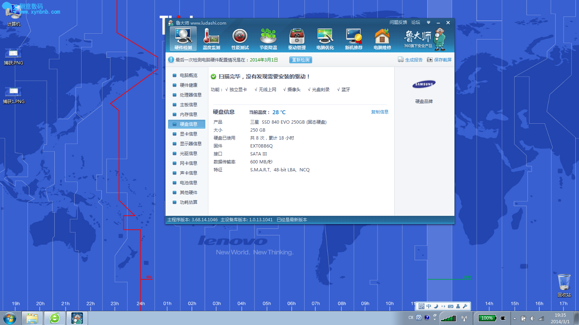Select 光驱信息 in the sidebar
The image size is (579, 325).
pos(187,153)
